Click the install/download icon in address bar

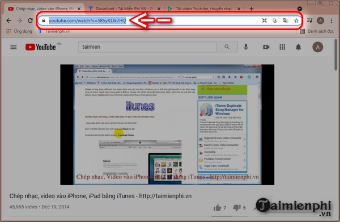[275, 20]
